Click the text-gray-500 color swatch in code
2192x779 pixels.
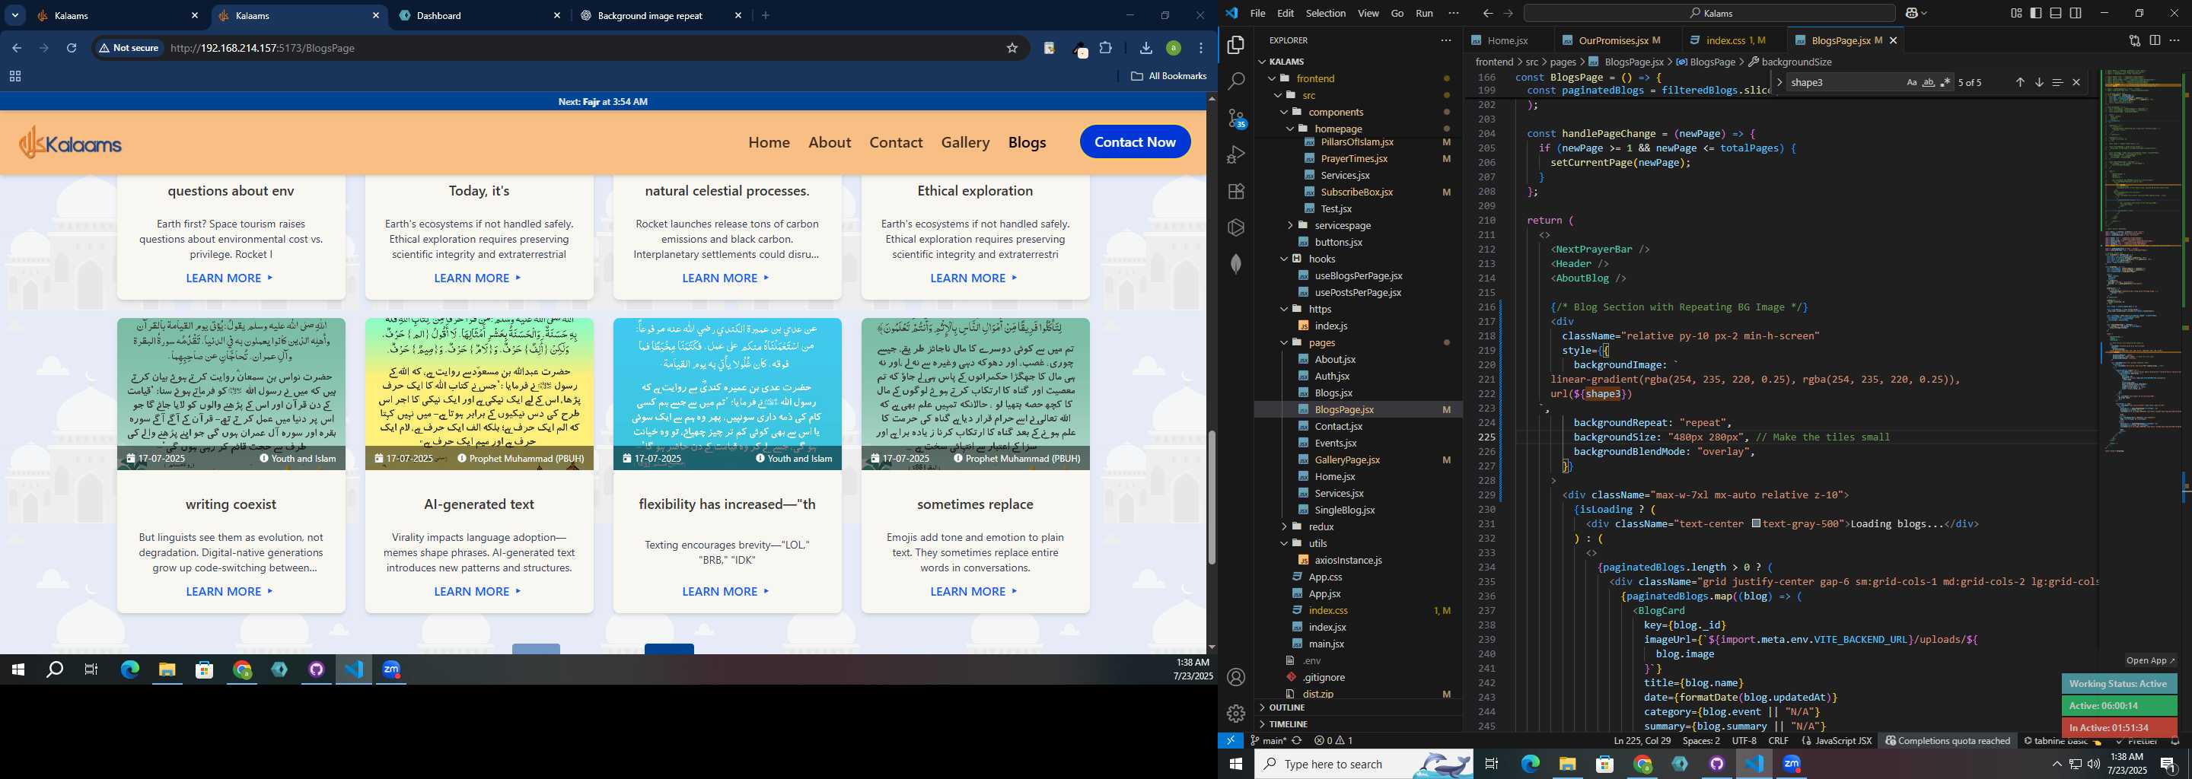pyautogui.click(x=1757, y=524)
